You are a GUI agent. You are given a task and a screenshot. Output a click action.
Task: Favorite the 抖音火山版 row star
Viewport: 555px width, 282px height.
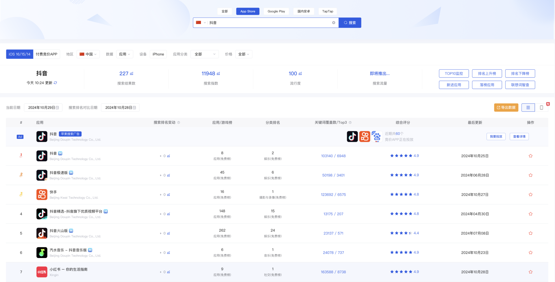pos(530,233)
